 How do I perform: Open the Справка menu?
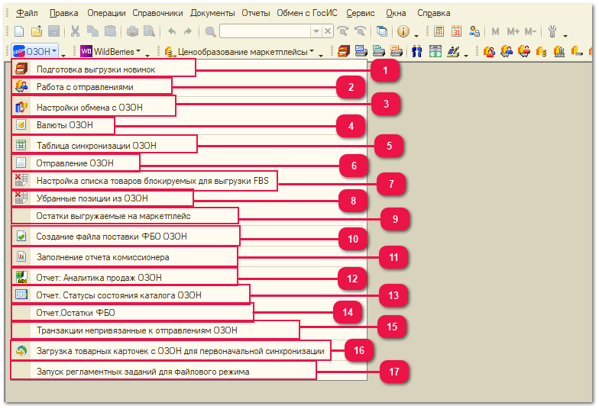coord(434,13)
